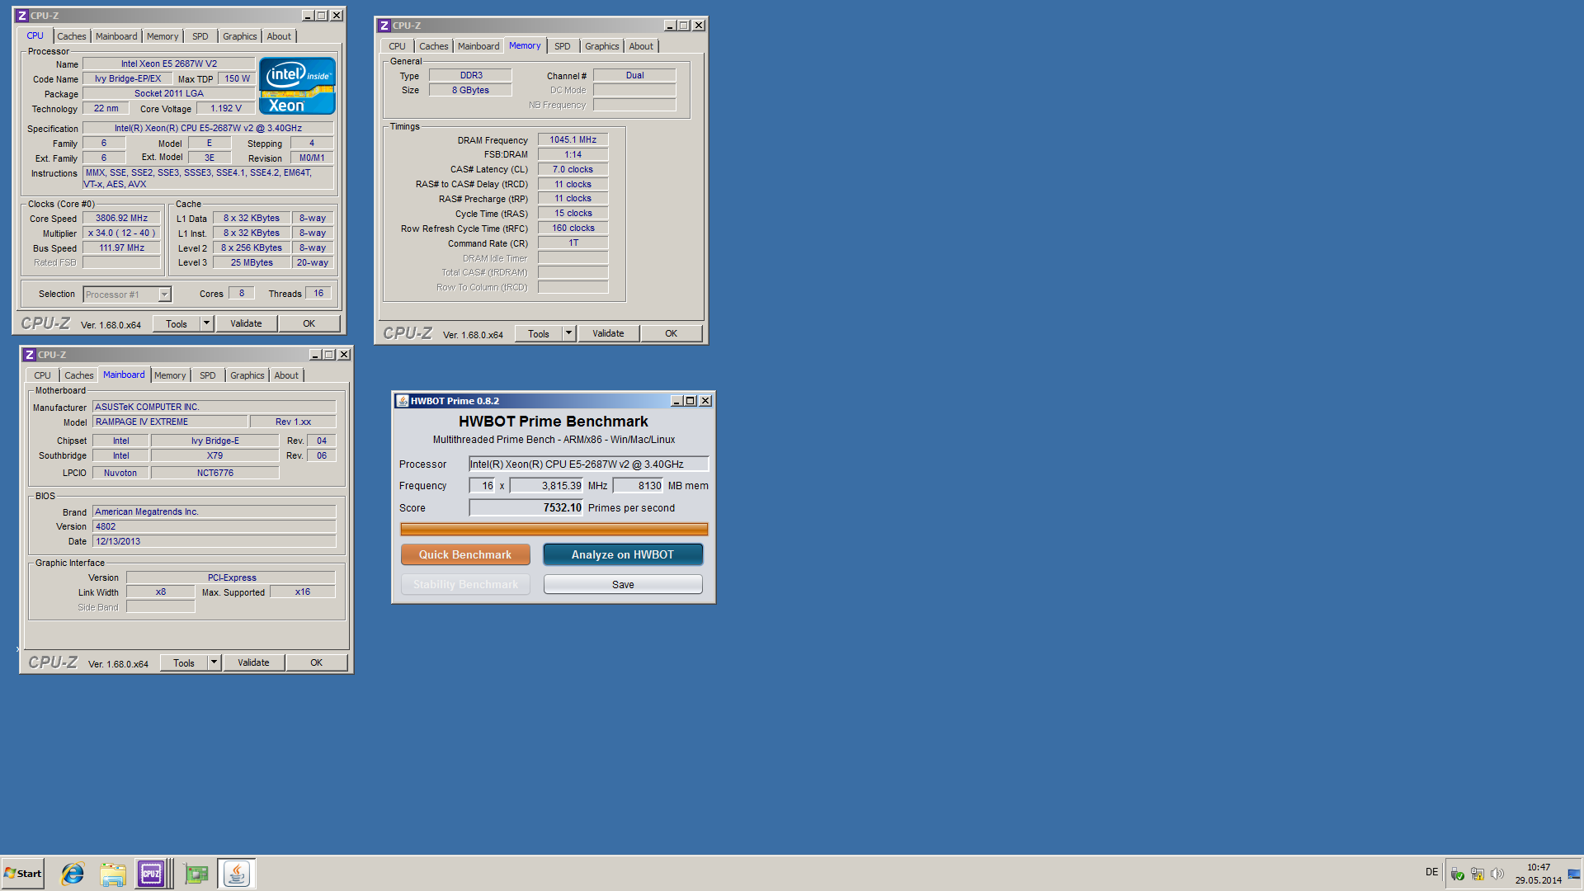Click CPU-Z icon in Mainboard window title bar

point(30,355)
